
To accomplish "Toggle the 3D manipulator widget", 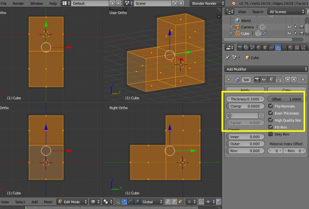I will [x=118, y=202].
